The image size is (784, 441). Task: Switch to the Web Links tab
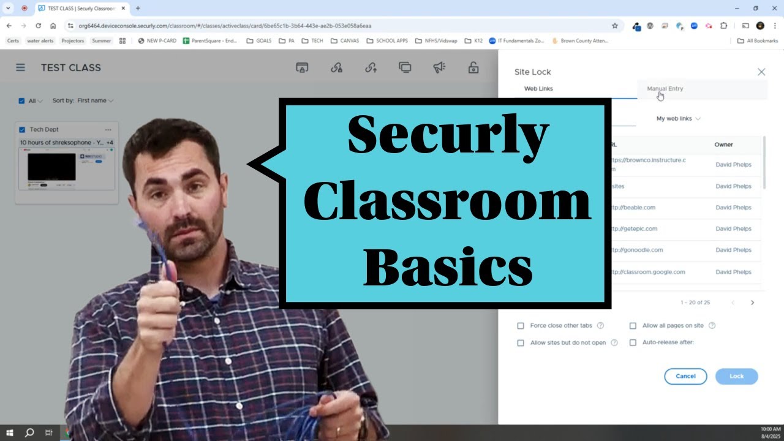click(538, 89)
